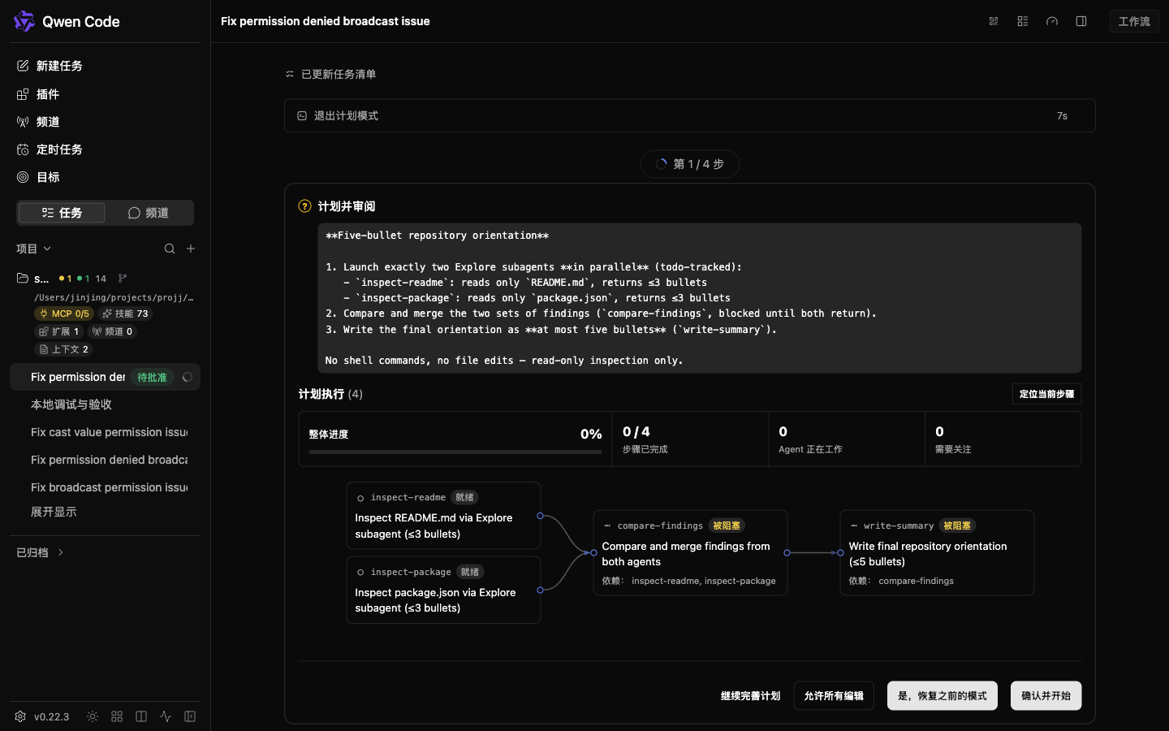
Task: Toggle light theme with the sun icon
Action: click(x=93, y=716)
